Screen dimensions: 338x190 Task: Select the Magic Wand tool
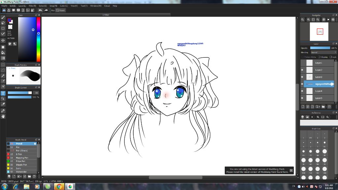(3, 76)
